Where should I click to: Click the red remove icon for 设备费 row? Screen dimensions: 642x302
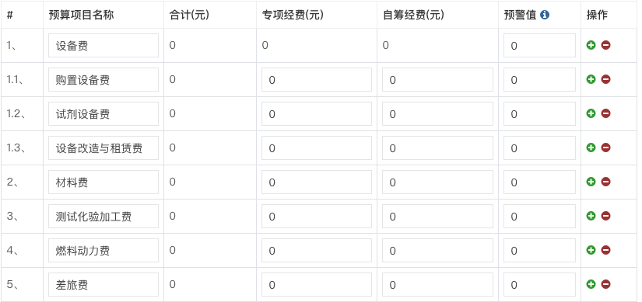pyautogui.click(x=605, y=45)
